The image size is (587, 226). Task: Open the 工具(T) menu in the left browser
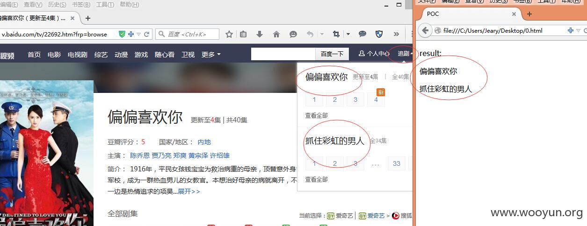tap(105, 4)
